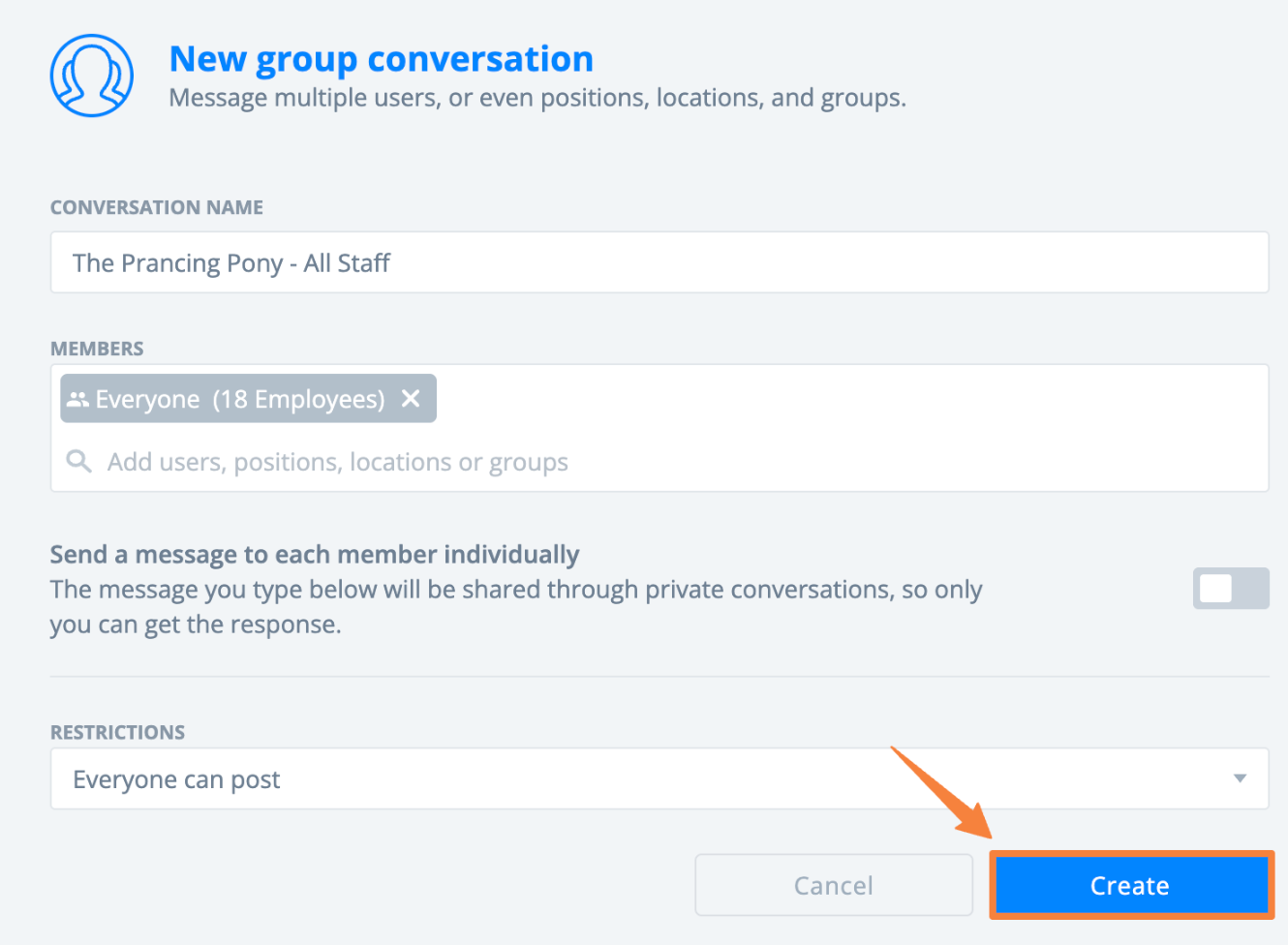Click the private conversations description text
1288x945 pixels.
coord(515,607)
